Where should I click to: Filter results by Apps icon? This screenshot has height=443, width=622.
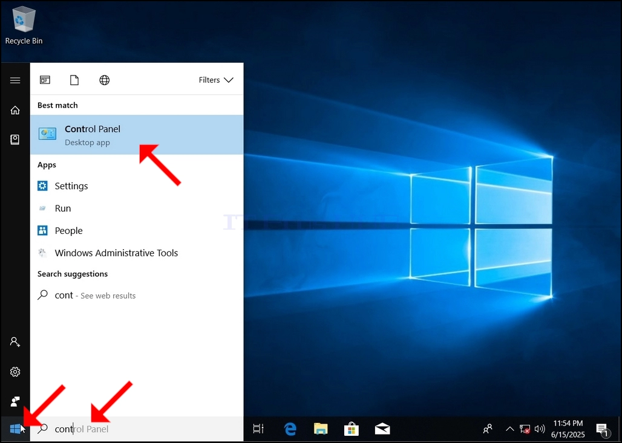45,80
